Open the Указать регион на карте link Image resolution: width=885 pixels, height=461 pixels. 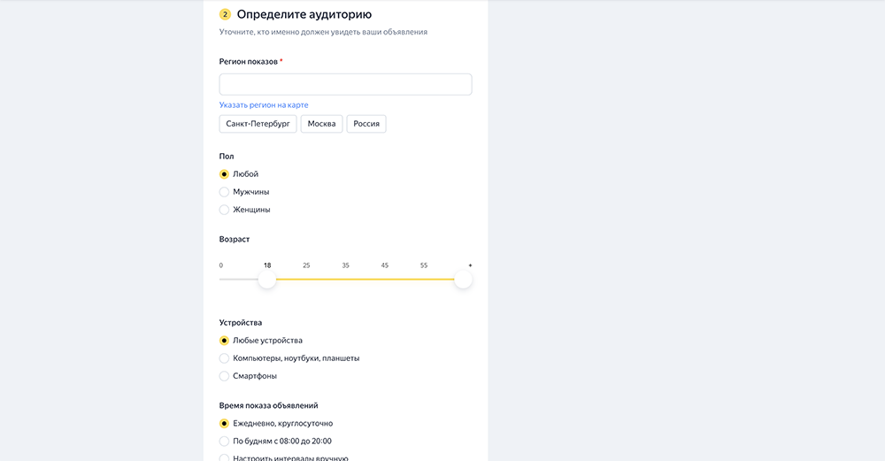[x=264, y=105]
